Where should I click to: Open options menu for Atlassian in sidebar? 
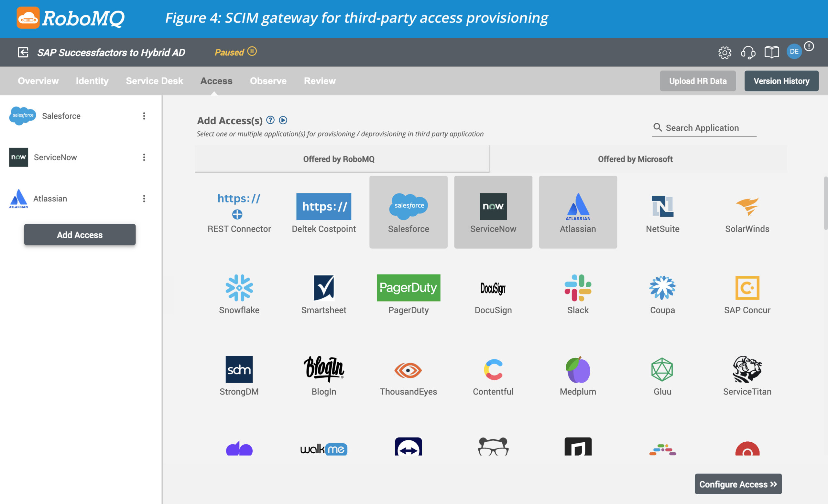pyautogui.click(x=144, y=198)
